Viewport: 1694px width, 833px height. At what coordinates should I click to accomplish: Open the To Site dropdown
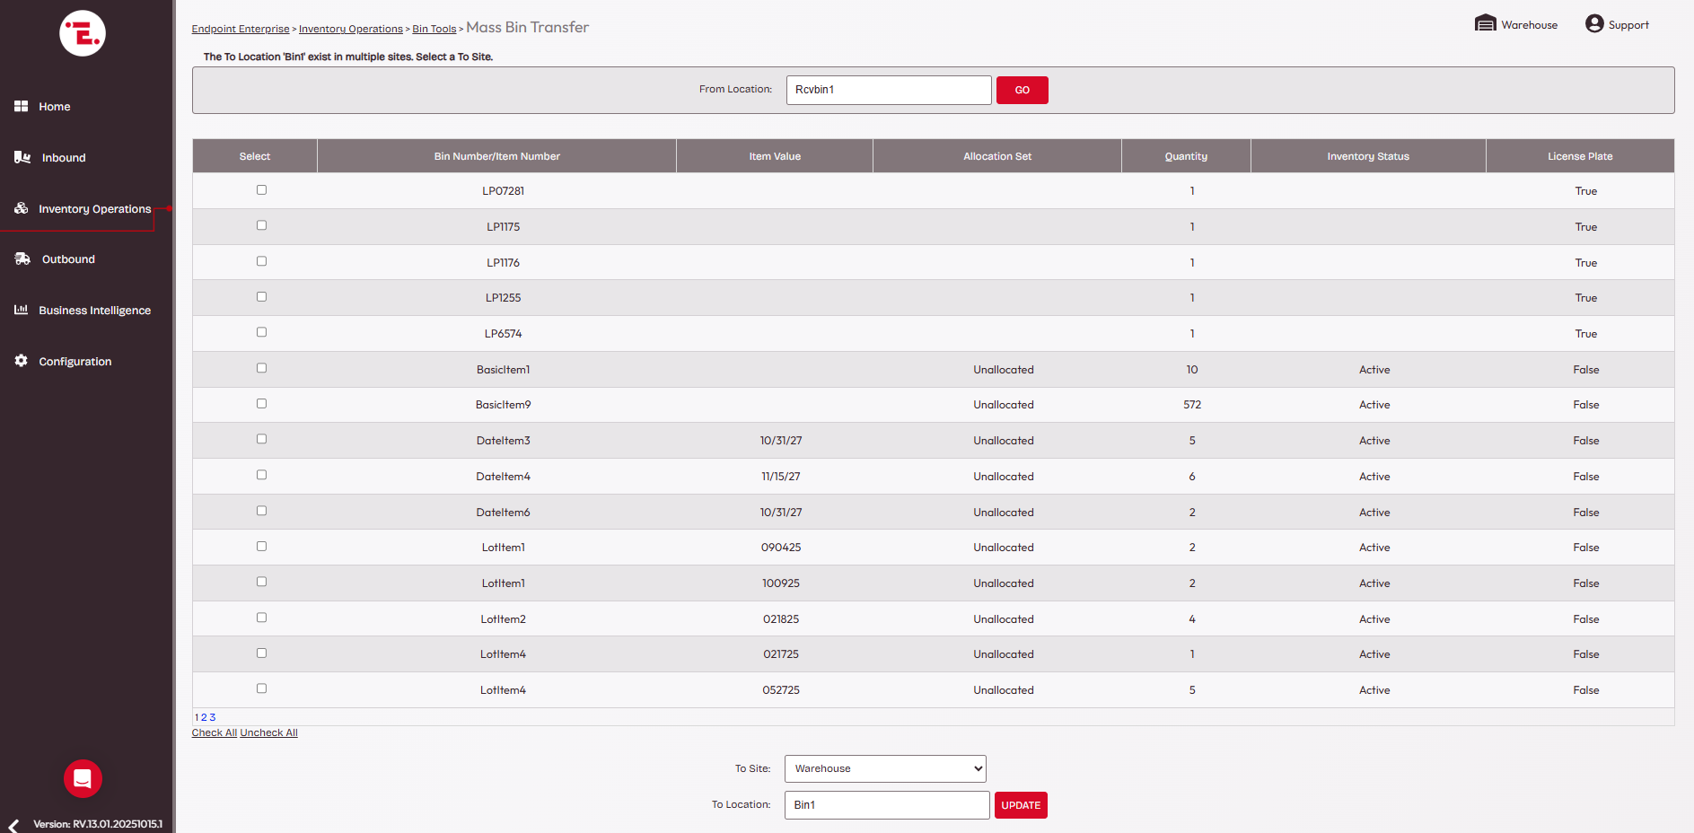point(885,768)
